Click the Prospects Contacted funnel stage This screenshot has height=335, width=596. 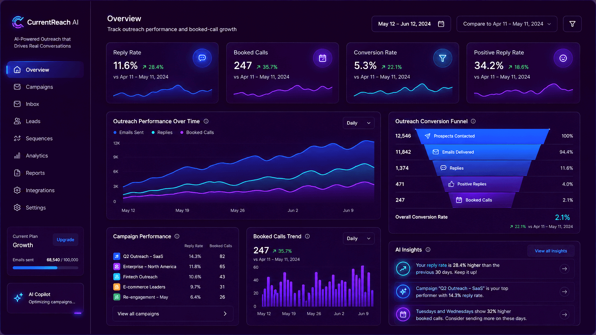click(483, 136)
